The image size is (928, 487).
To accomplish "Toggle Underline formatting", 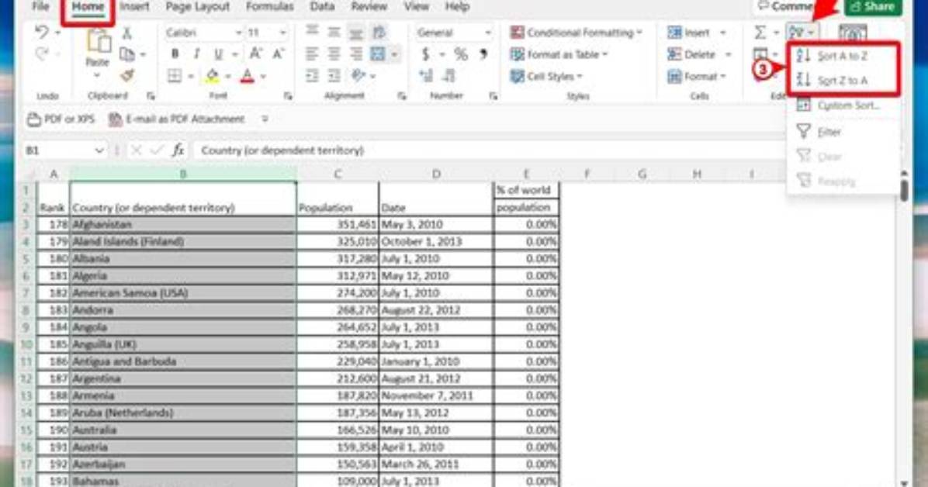I will [x=218, y=54].
